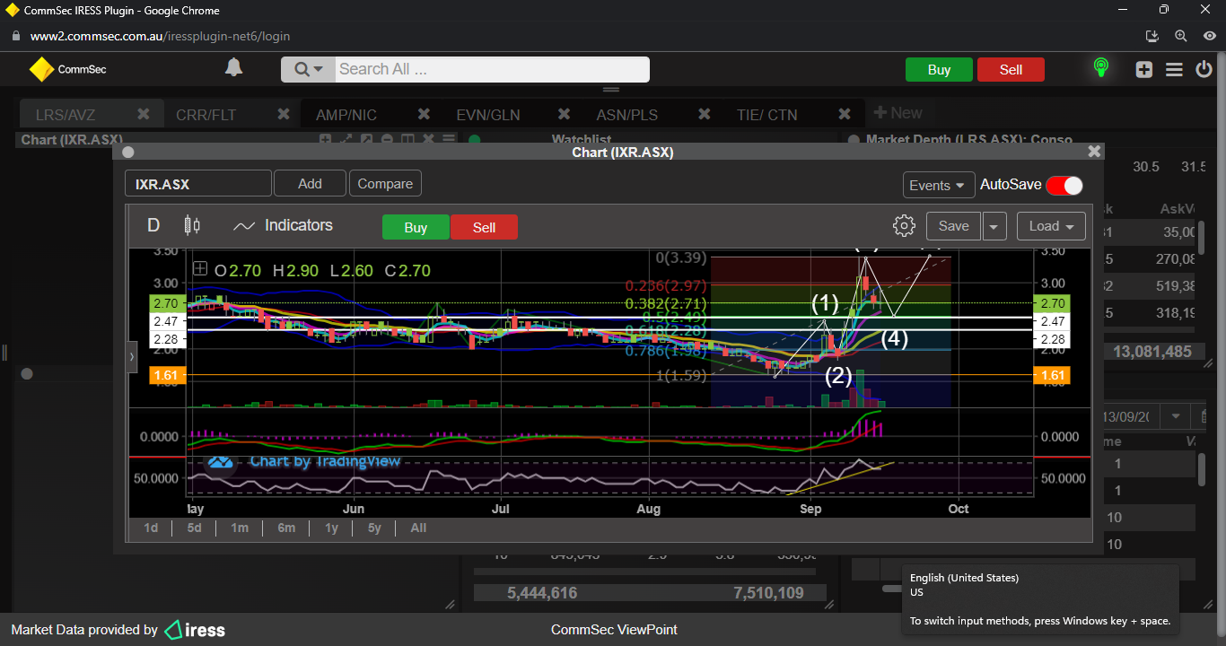
Task: Expand the OHLC legend plus box
Action: coord(200,269)
